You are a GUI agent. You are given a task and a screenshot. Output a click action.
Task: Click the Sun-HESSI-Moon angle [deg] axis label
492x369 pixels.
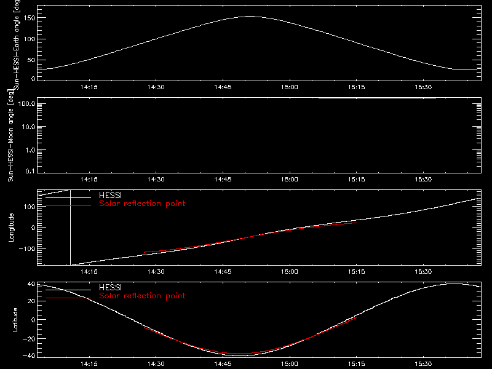(11, 135)
